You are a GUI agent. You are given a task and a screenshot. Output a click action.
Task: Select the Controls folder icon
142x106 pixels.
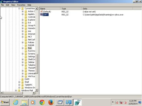point(26,17)
